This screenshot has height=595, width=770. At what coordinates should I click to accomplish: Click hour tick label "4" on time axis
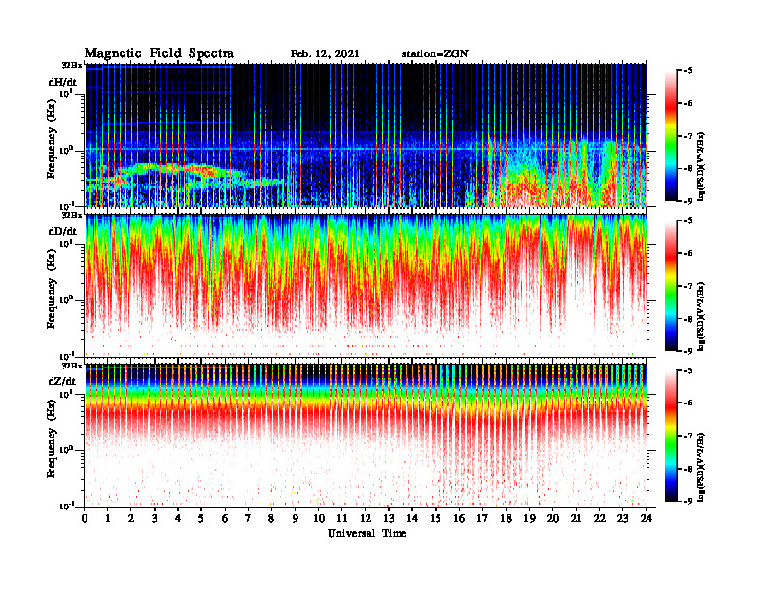178,519
